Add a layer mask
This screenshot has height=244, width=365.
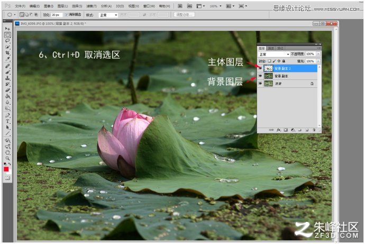[x=286, y=130]
